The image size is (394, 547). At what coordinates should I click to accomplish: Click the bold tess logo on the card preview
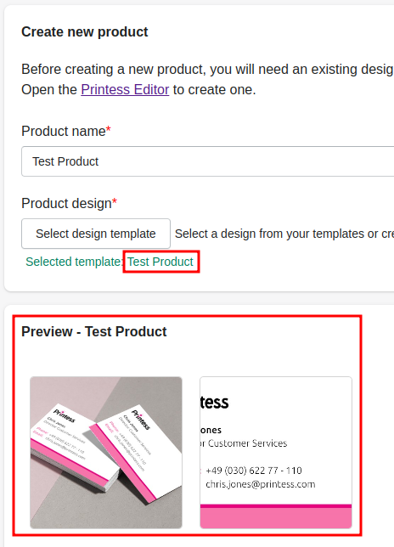pos(215,403)
